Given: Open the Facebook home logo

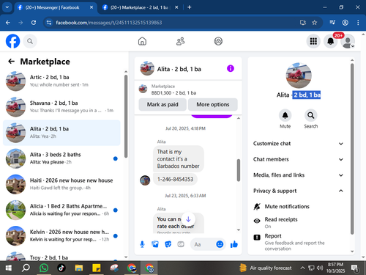Looking at the screenshot, I should (12, 41).
